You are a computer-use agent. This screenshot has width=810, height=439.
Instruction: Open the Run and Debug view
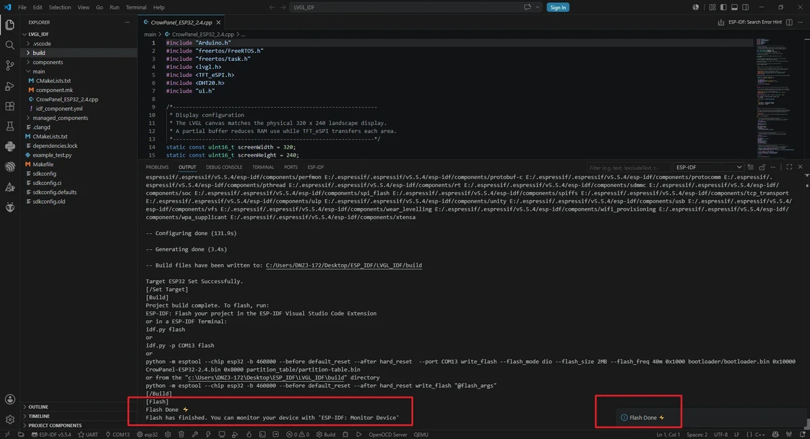[9, 86]
